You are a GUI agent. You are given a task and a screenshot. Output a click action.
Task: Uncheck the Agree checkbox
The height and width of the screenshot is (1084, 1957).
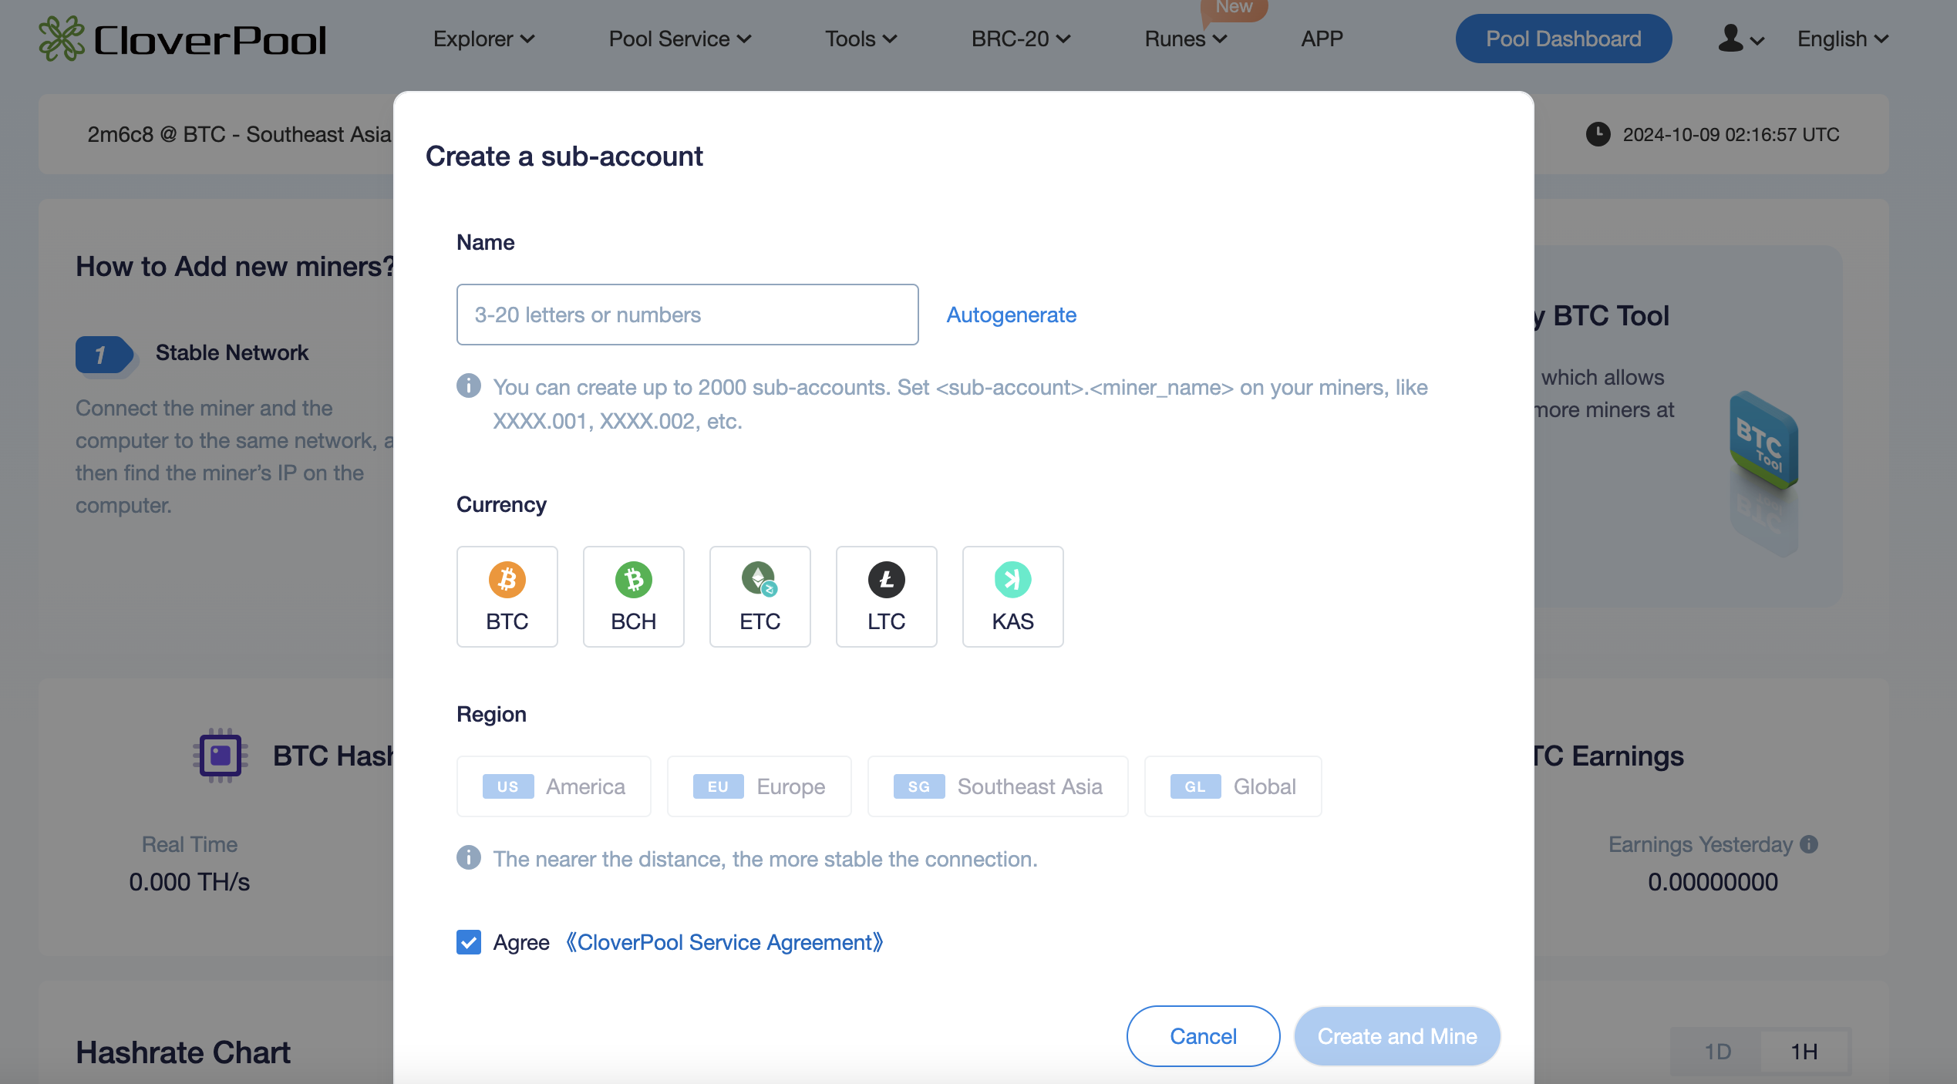pyautogui.click(x=468, y=941)
